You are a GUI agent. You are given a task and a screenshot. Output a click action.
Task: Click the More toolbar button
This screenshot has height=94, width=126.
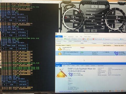[x=122, y=39]
